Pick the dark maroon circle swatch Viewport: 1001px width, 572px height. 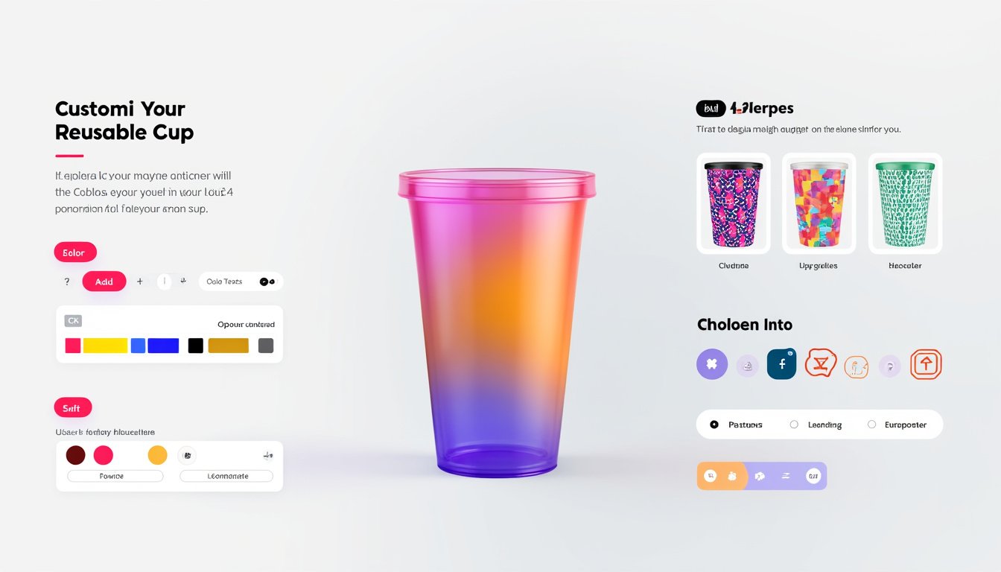tap(76, 455)
